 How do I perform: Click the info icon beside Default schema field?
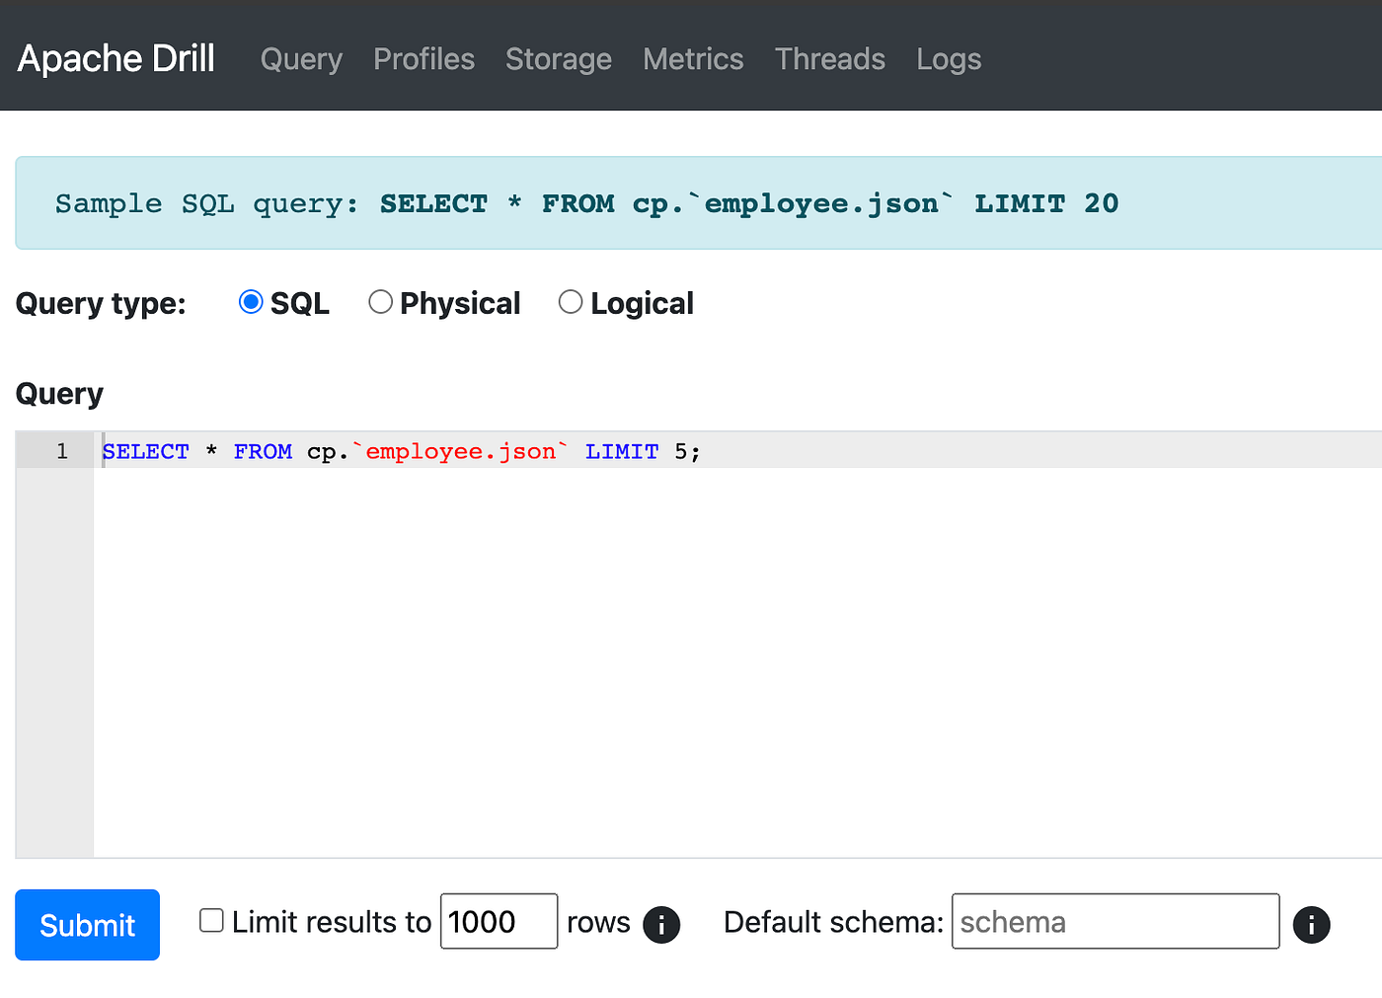1311,924
